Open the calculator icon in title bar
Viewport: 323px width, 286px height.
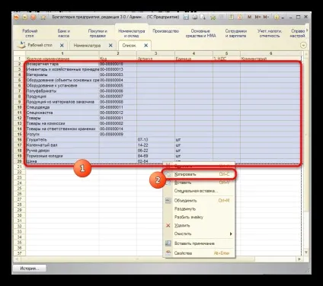click(x=232, y=17)
